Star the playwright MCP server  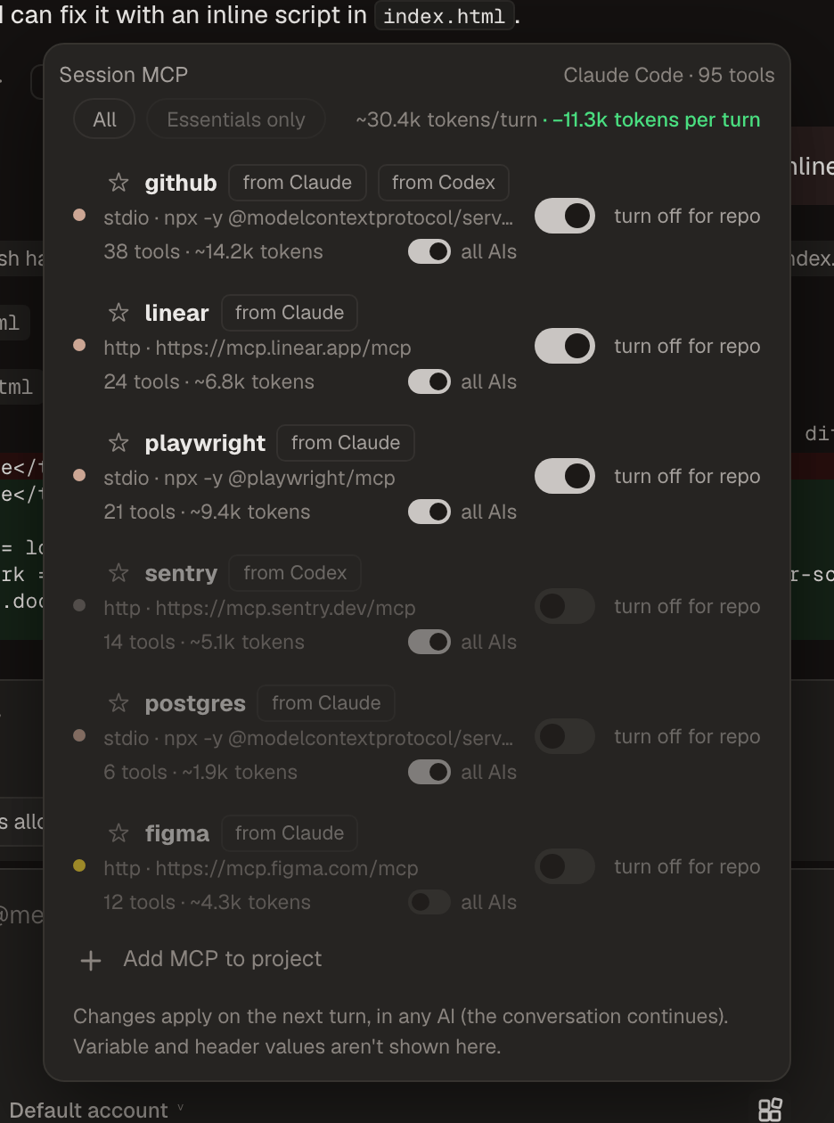click(x=119, y=443)
